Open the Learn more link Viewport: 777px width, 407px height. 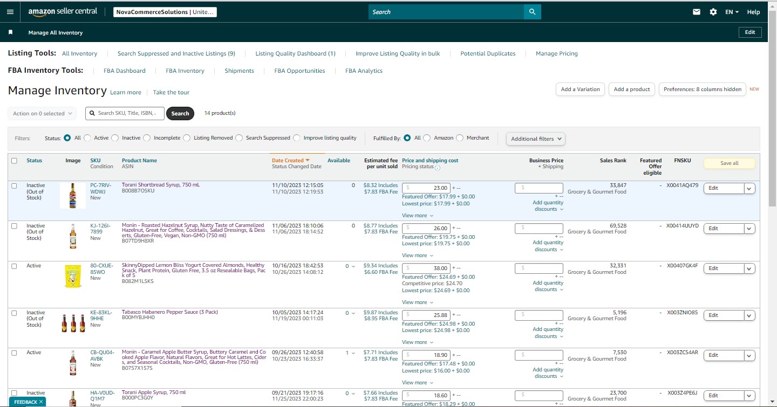[x=126, y=92]
